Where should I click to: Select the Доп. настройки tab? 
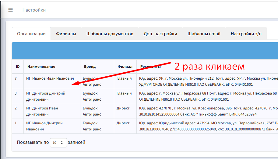(160, 34)
